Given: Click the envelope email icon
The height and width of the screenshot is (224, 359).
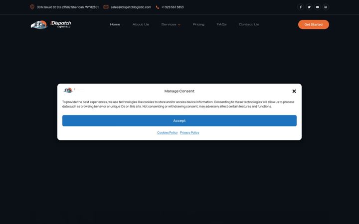Looking at the screenshot, I should click(x=106, y=7).
